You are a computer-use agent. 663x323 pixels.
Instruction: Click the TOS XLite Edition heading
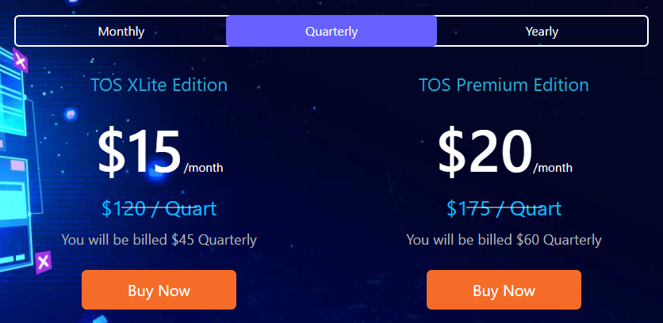[x=159, y=85]
